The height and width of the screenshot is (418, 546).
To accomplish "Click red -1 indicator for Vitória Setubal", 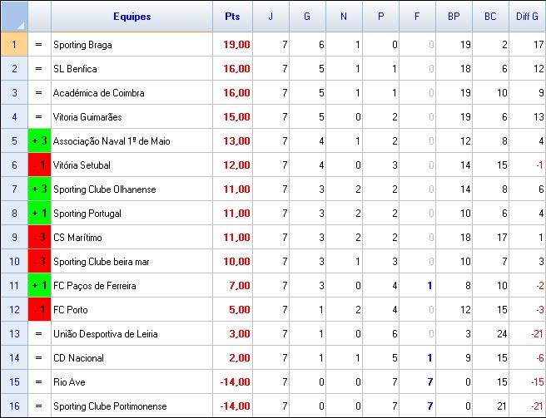I will point(39,165).
